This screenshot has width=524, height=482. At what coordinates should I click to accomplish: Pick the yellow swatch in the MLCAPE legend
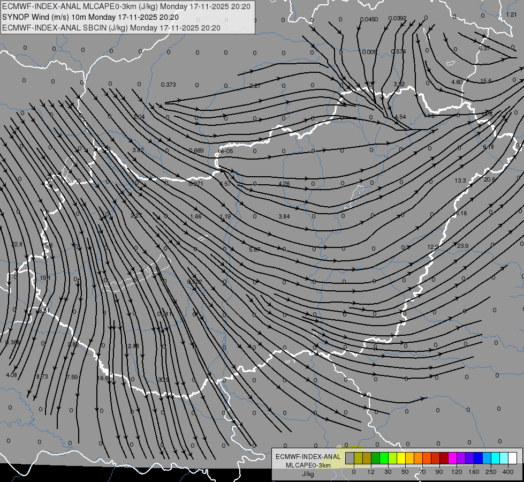pos(401,458)
